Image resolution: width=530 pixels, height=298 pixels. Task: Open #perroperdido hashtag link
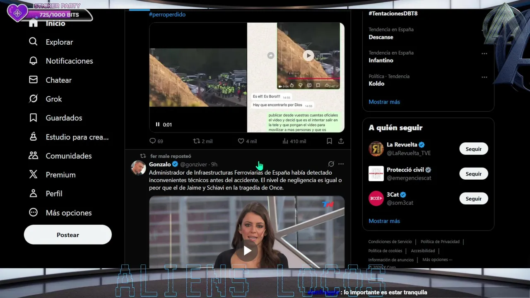pos(167,14)
